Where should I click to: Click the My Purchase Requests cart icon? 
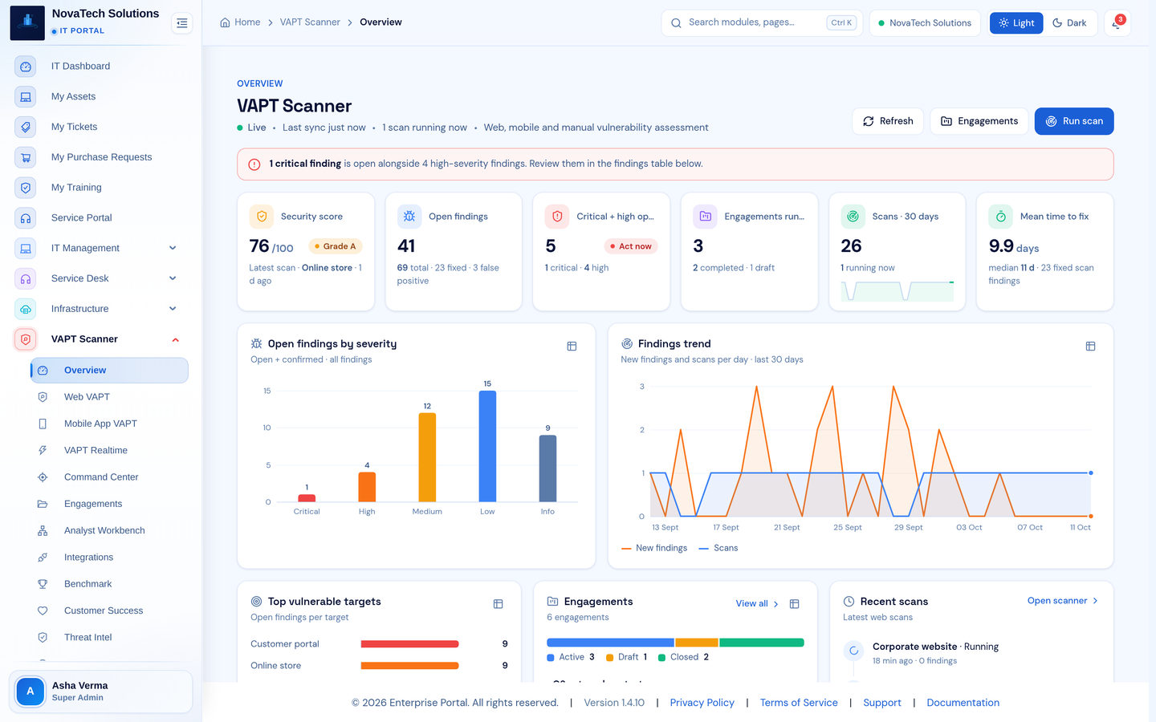click(26, 157)
